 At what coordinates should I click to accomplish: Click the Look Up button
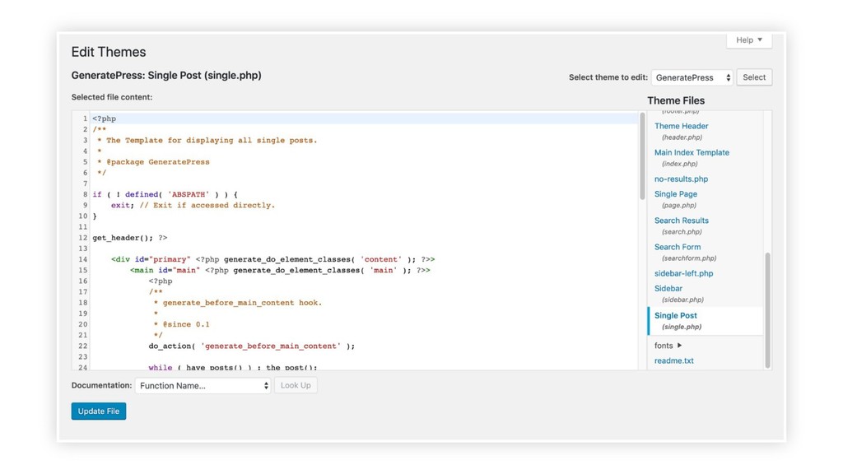point(296,385)
